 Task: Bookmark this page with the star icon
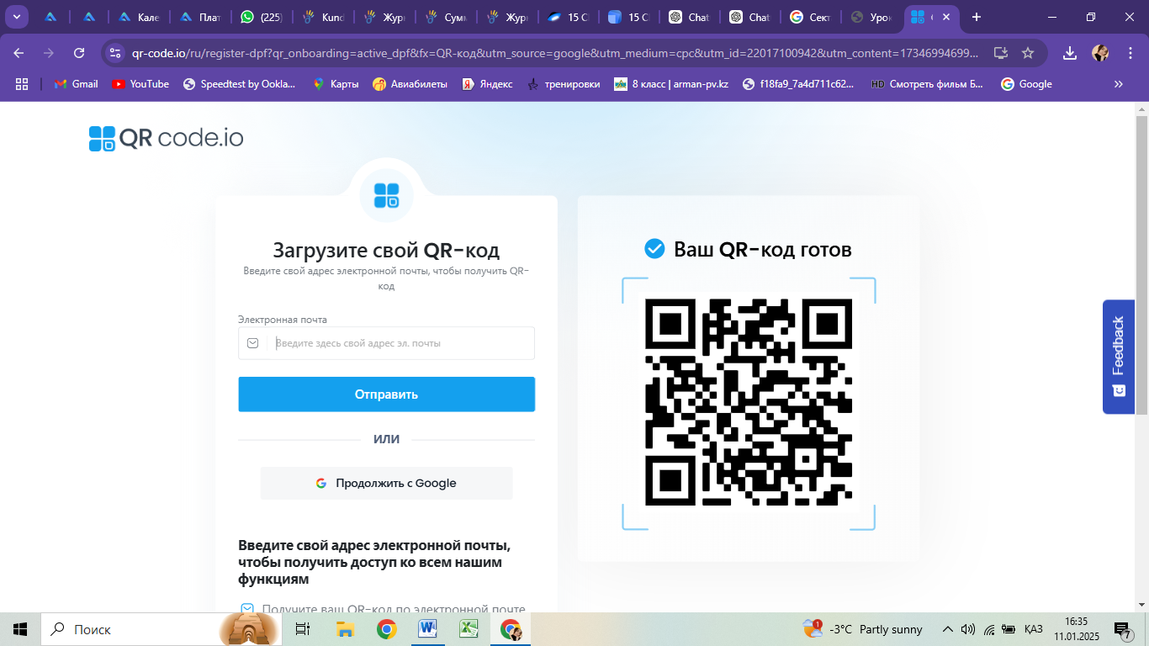coord(1027,53)
